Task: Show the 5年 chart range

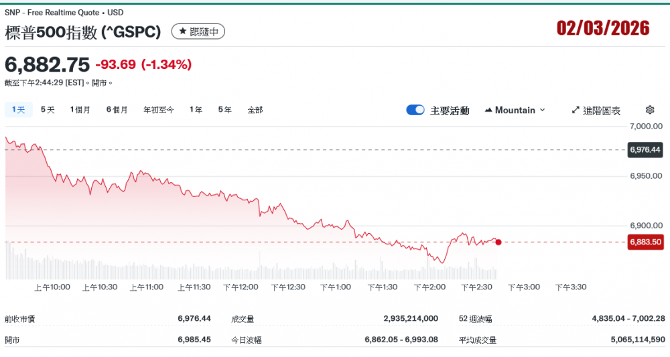Action: tap(224, 110)
